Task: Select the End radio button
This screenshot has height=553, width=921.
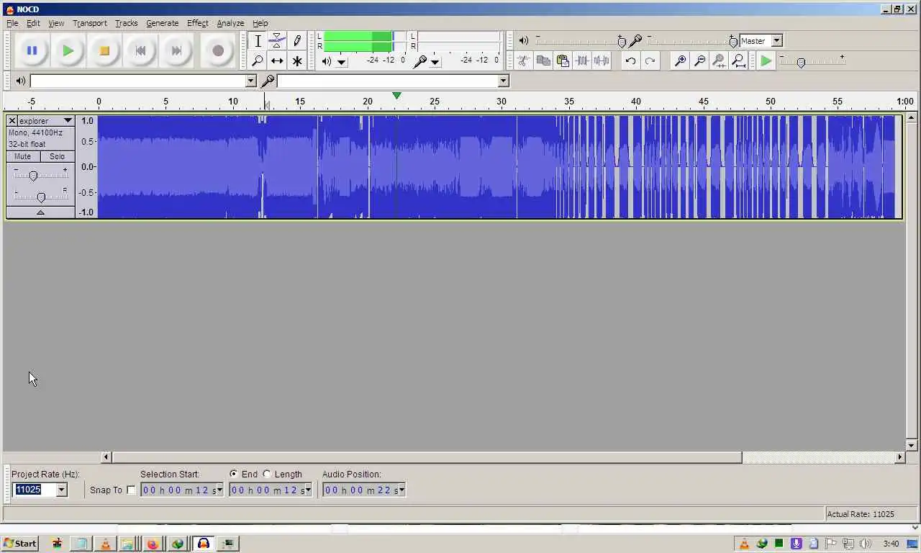Action: [x=234, y=474]
